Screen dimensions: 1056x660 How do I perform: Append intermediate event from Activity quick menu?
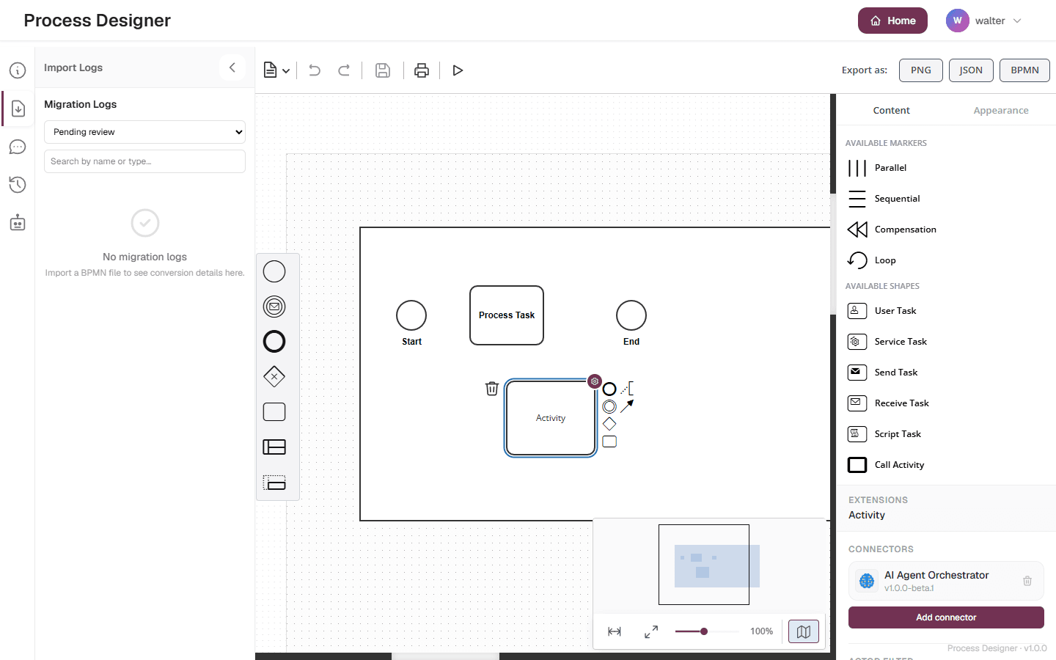pos(609,406)
